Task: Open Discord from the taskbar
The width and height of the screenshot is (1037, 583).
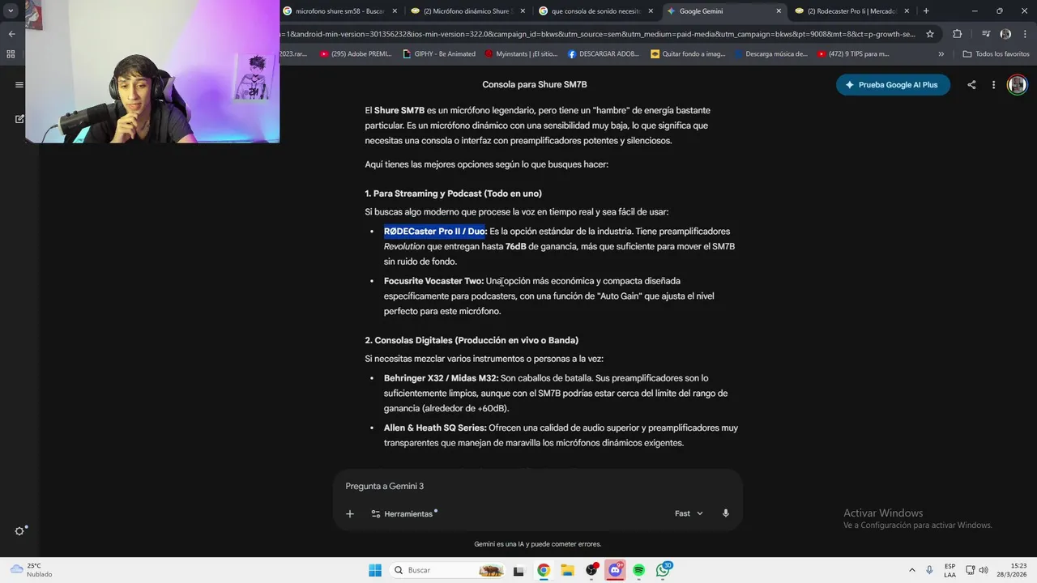Action: [615, 570]
